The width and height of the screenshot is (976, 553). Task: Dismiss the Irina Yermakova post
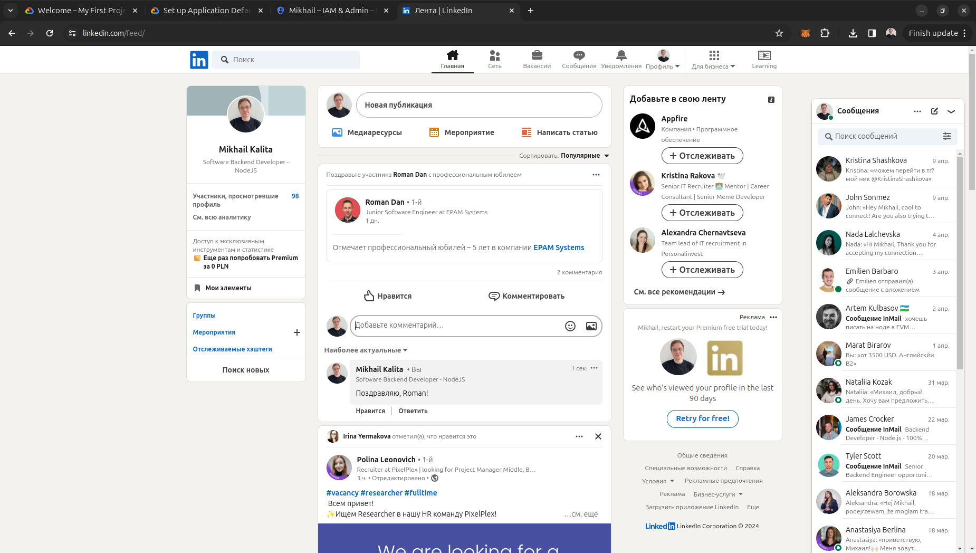(x=598, y=436)
